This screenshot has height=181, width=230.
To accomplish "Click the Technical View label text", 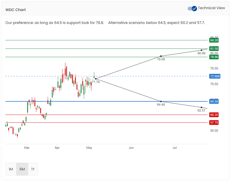I will click(211, 8).
